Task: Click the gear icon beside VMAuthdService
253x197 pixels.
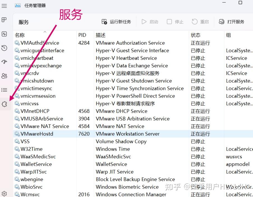Action: 17,42
